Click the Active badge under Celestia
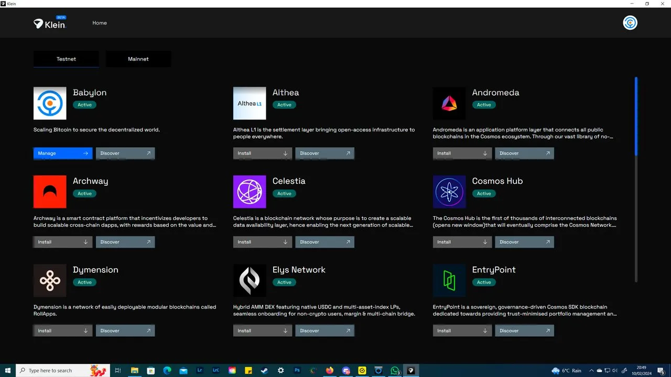 [284, 194]
